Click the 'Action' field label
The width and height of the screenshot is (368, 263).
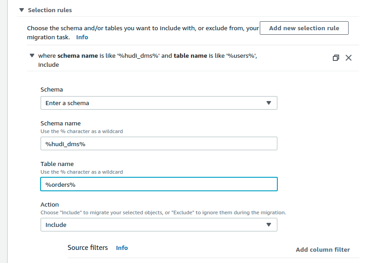pos(50,204)
